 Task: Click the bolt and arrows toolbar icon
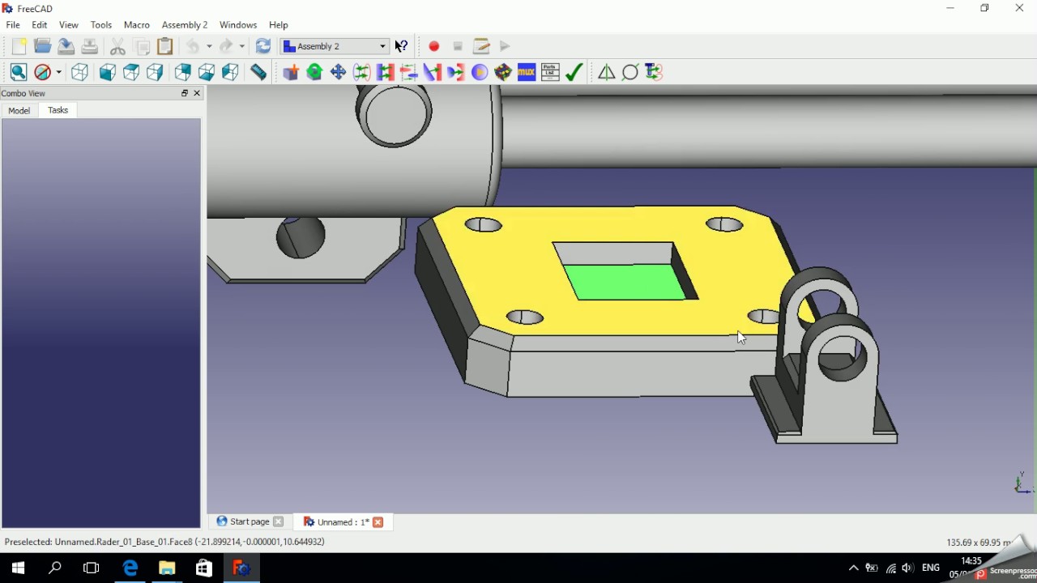[654, 72]
